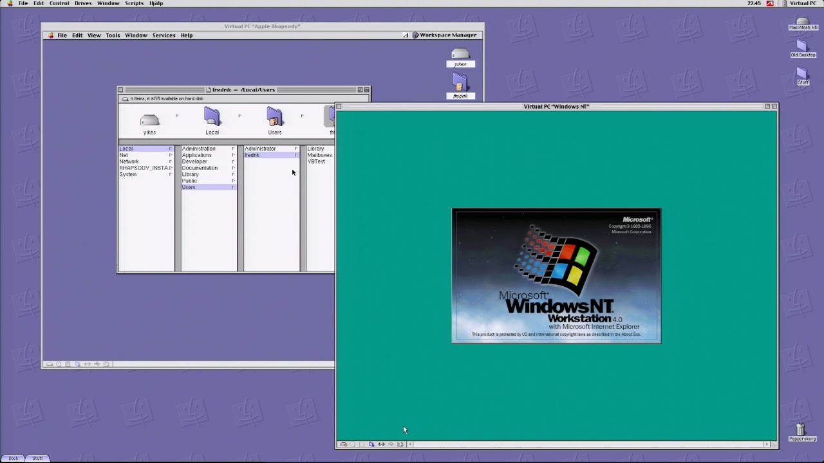The image size is (824, 463).
Task: Click the CD-ROM status icon in Windows NT window
Action: coord(352,444)
